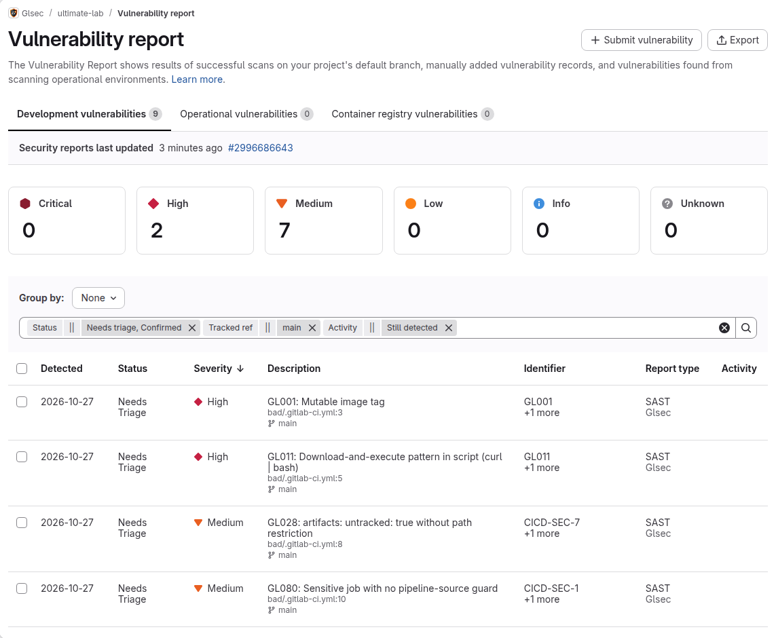Click the bad/.gitlab-ci.yml:5 file location
776x638 pixels.
(305, 478)
